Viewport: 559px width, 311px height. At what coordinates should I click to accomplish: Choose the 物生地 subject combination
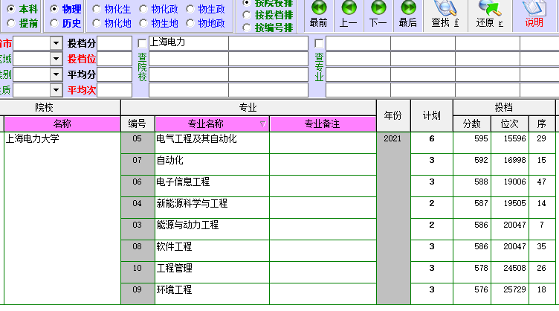click(x=158, y=23)
